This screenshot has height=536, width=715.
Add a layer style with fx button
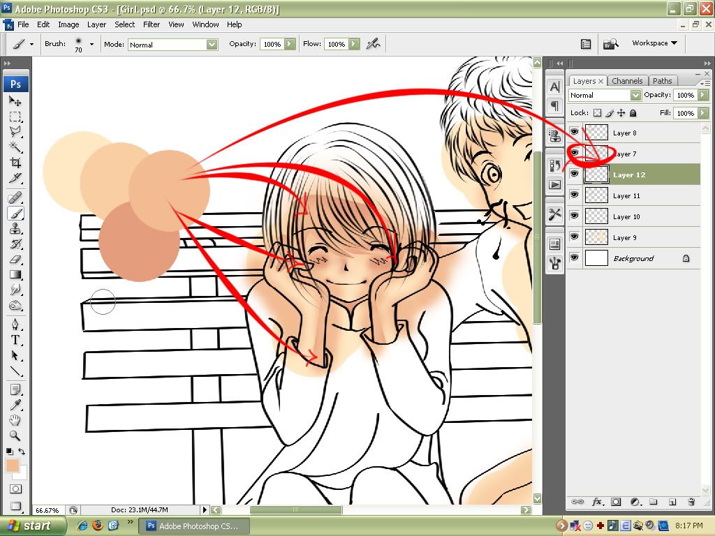click(597, 501)
